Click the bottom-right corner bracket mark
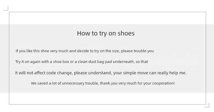The width and height of the screenshot is (214, 112). coord(207,105)
